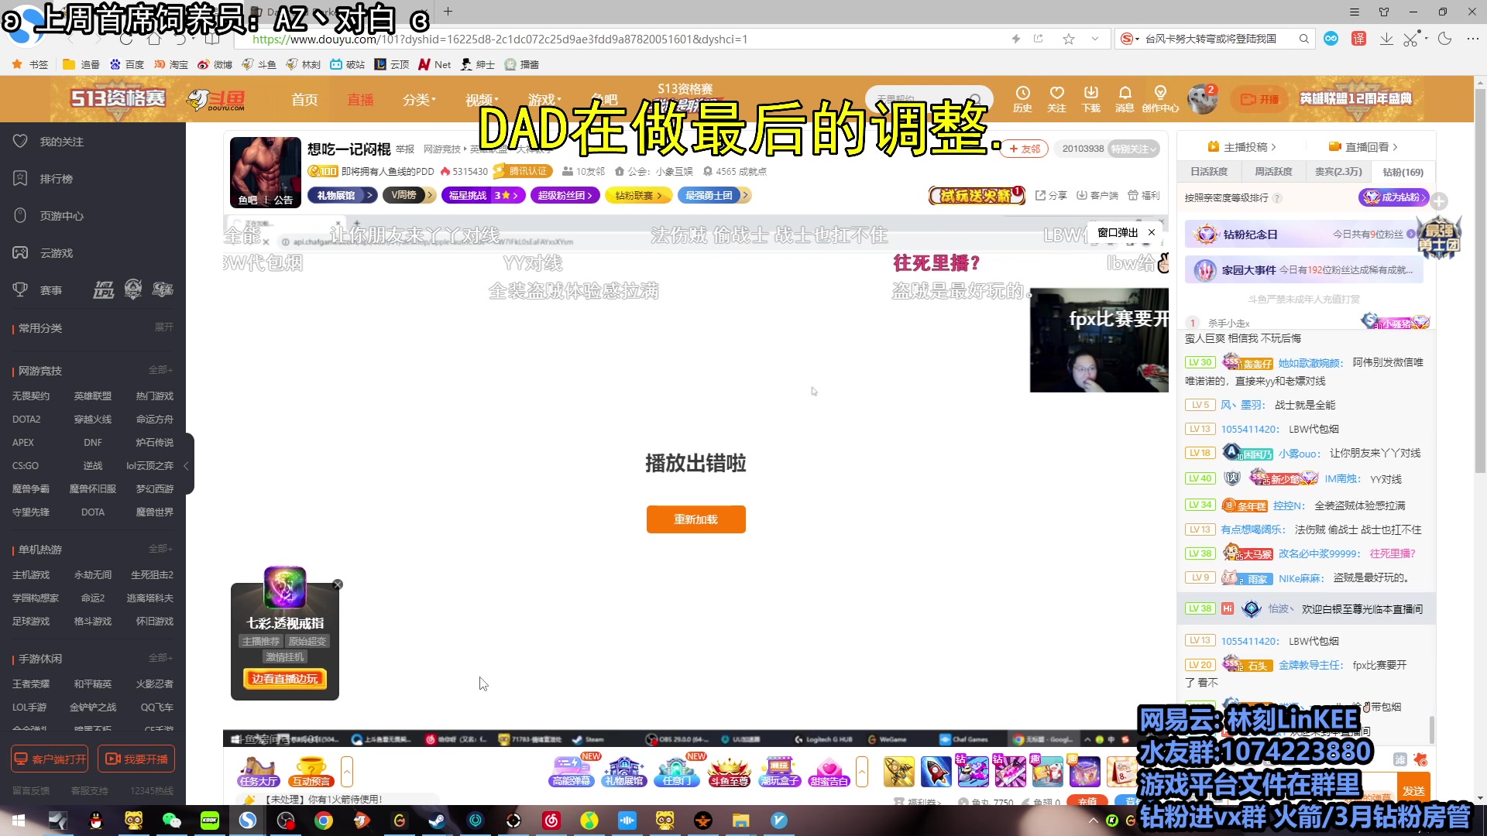Screen dimensions: 1487x836
Task: Expand 网游竞技 全部 link in sidebar
Action: click(x=160, y=370)
